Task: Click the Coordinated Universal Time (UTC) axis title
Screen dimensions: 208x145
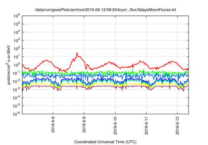Action: pos(105,142)
